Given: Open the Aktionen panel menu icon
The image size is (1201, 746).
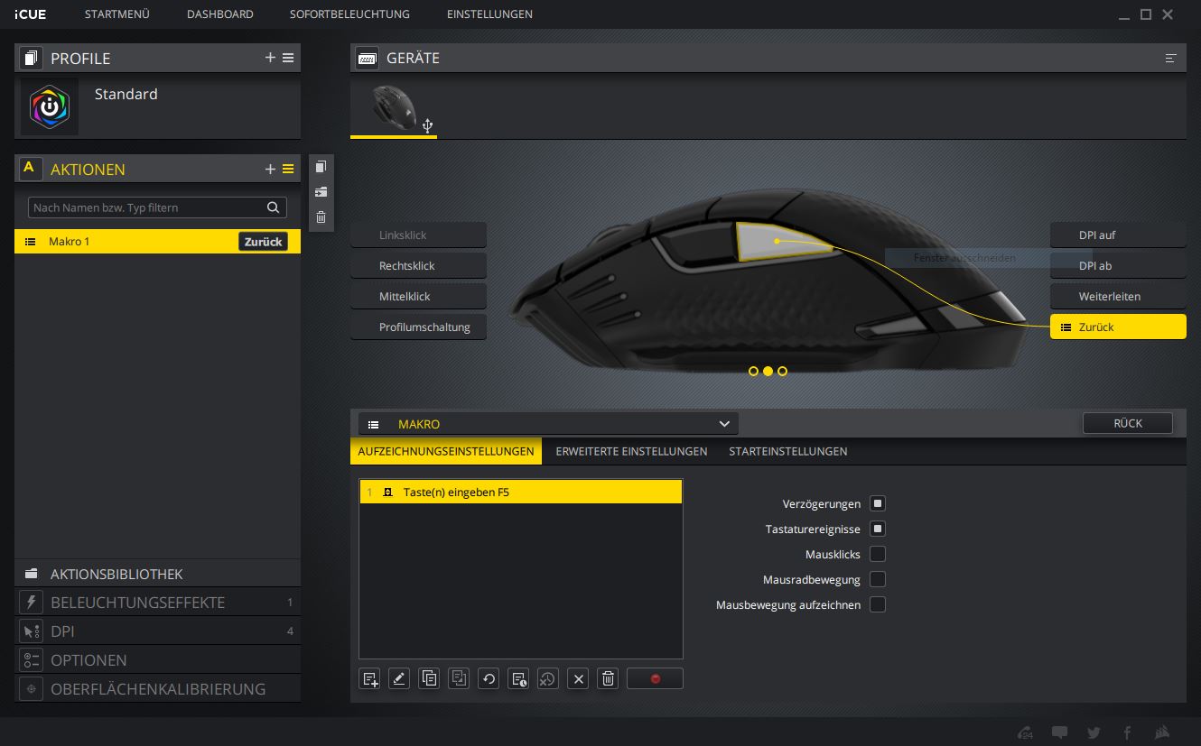Looking at the screenshot, I should pos(288,169).
